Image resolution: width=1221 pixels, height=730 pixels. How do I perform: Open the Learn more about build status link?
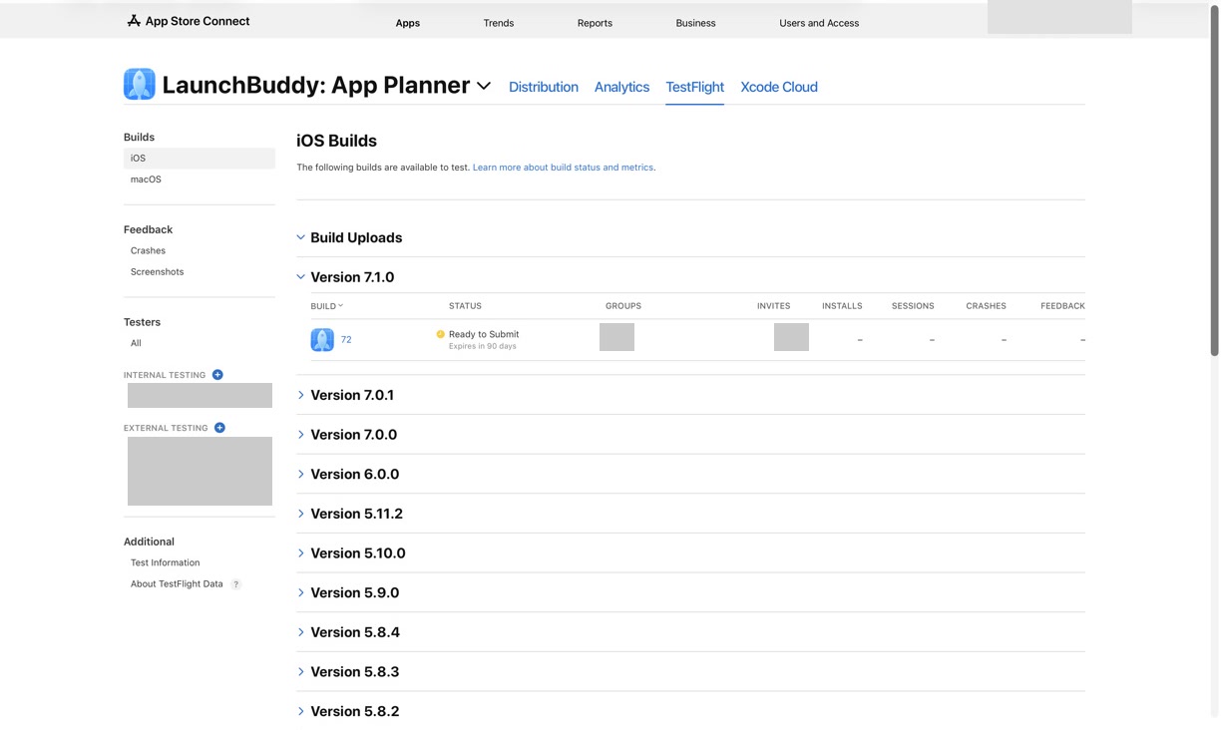tap(564, 168)
